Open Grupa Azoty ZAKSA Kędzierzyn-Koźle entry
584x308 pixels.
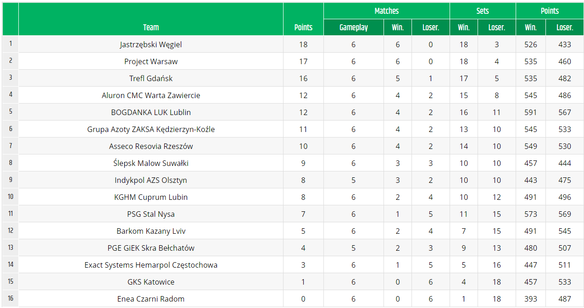pyautogui.click(x=151, y=129)
